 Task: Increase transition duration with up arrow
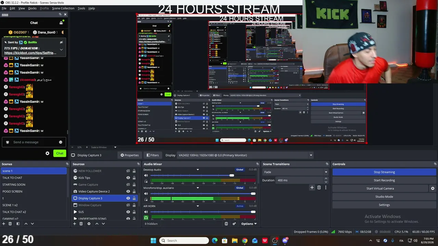point(326,178)
